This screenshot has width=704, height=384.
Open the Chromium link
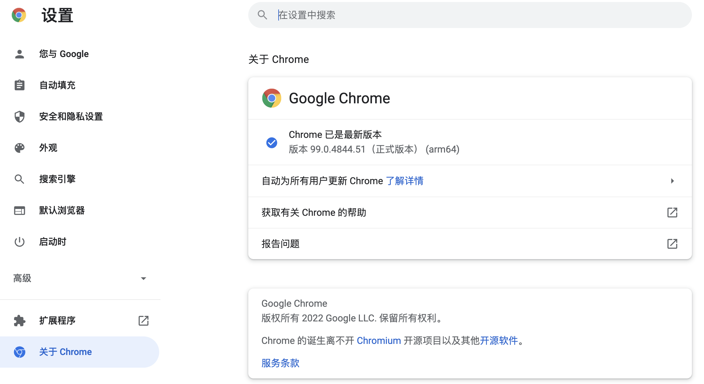click(x=379, y=341)
